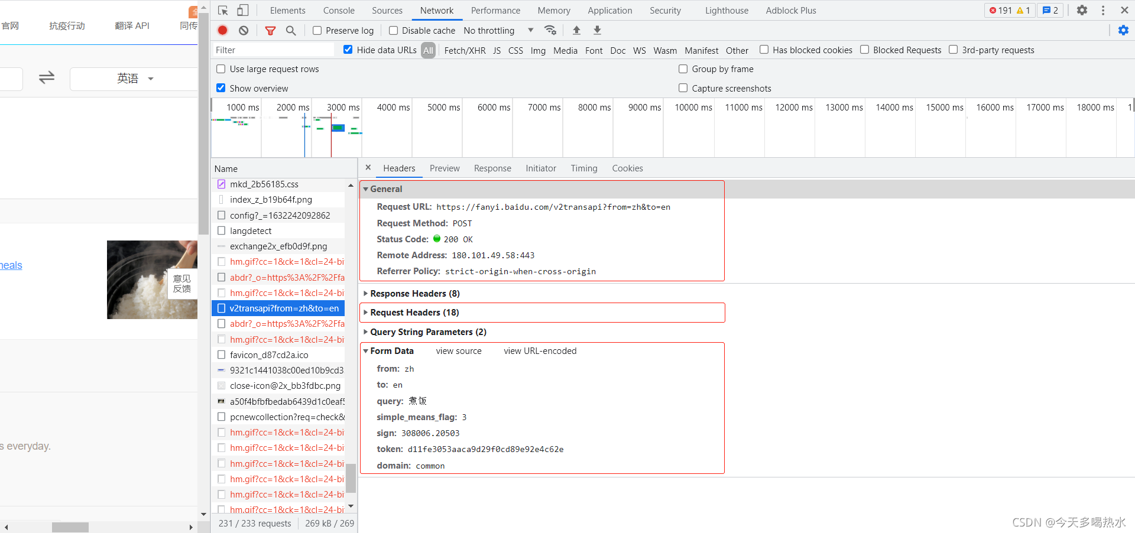The image size is (1135, 533).
Task: Stop recording network log with red button
Action: [223, 31]
